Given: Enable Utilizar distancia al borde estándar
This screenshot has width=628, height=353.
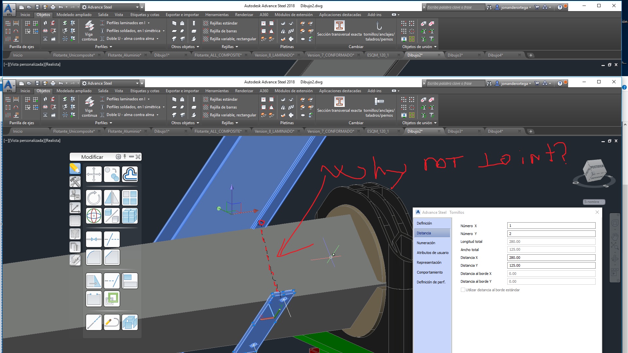Looking at the screenshot, I should (463, 290).
